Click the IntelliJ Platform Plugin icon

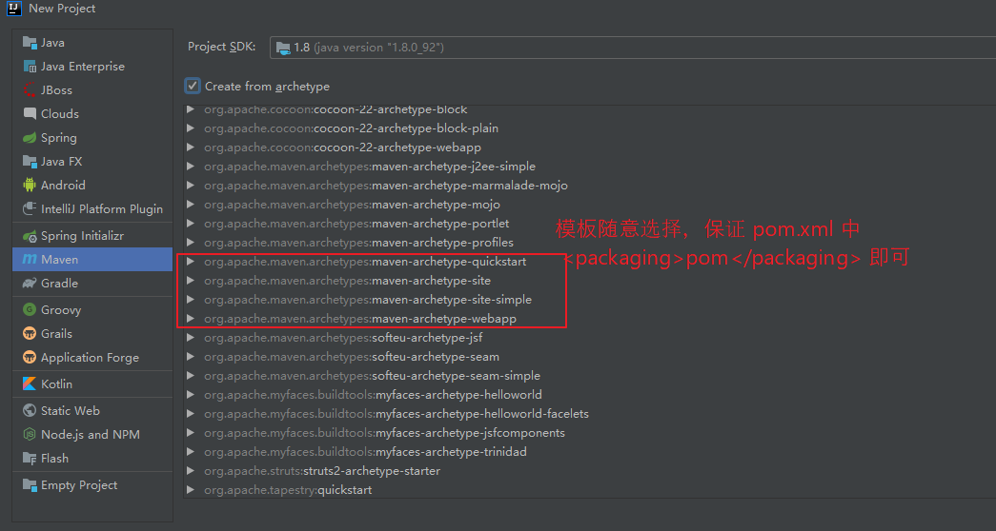[x=30, y=208]
